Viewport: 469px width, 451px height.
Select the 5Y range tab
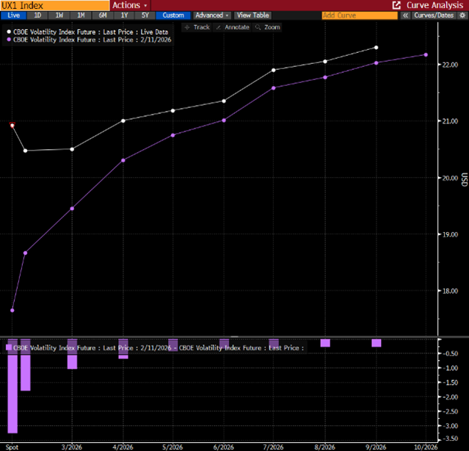tap(145, 15)
